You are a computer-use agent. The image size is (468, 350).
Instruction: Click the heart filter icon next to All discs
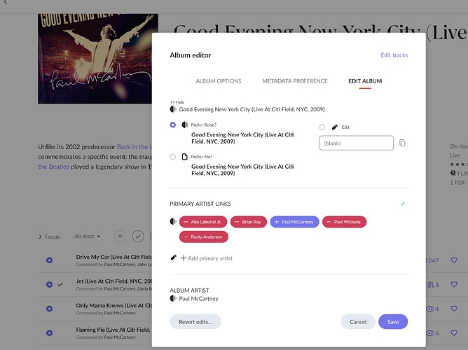click(x=120, y=237)
